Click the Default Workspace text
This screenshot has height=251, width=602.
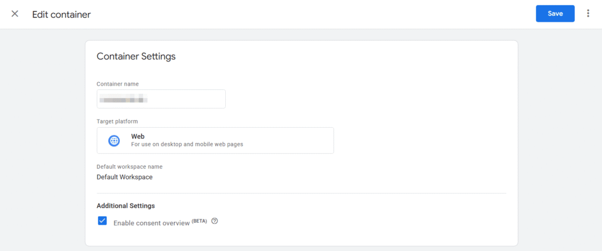(125, 177)
